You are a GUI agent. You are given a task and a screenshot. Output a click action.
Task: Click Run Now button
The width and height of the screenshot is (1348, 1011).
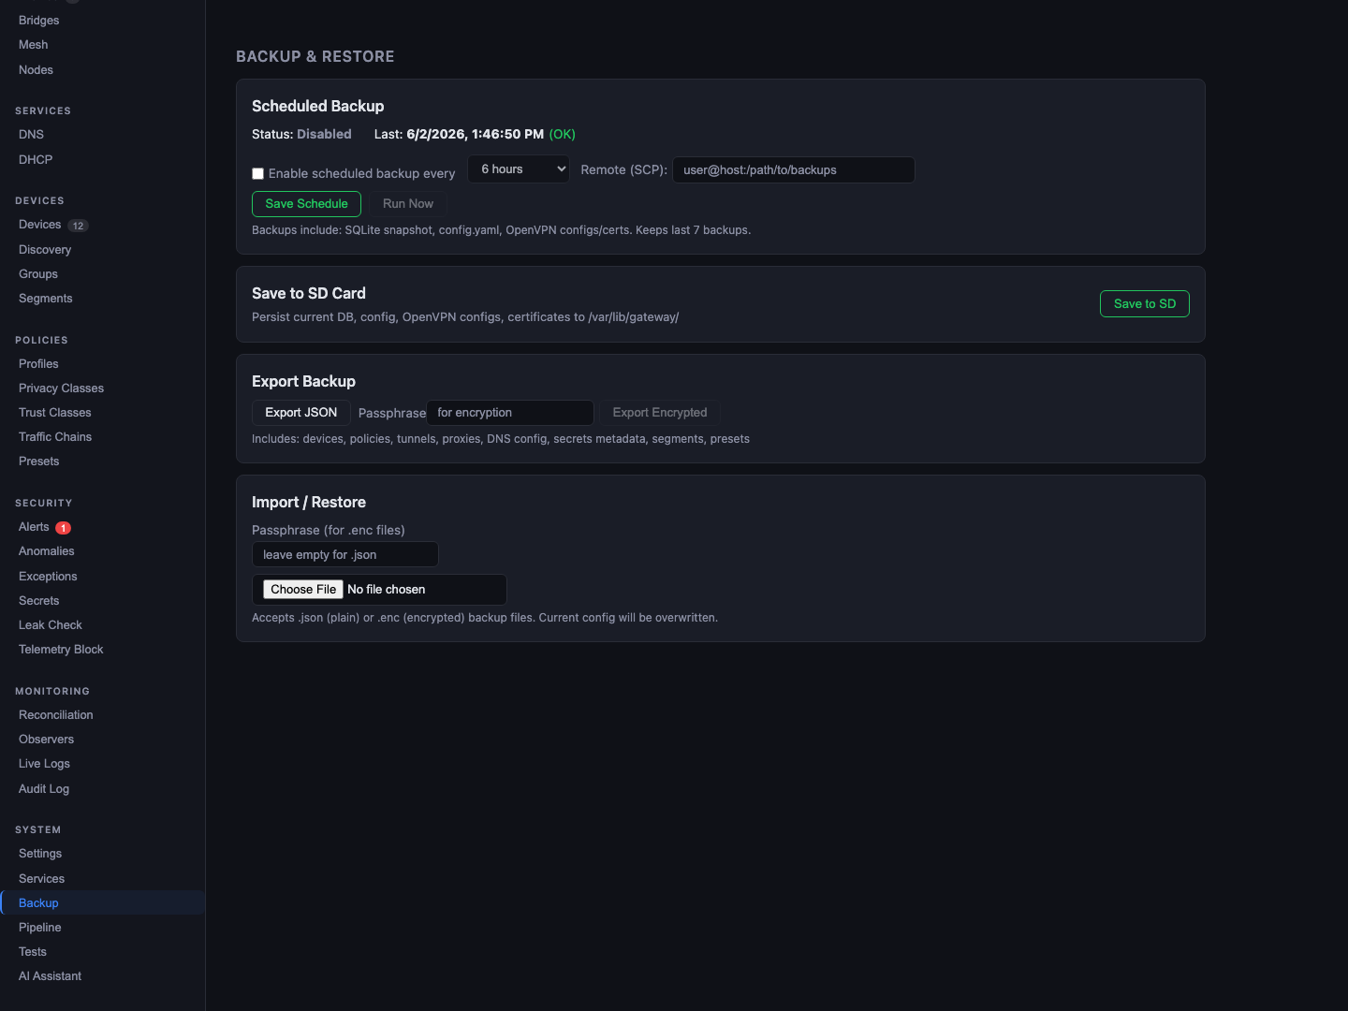click(408, 203)
